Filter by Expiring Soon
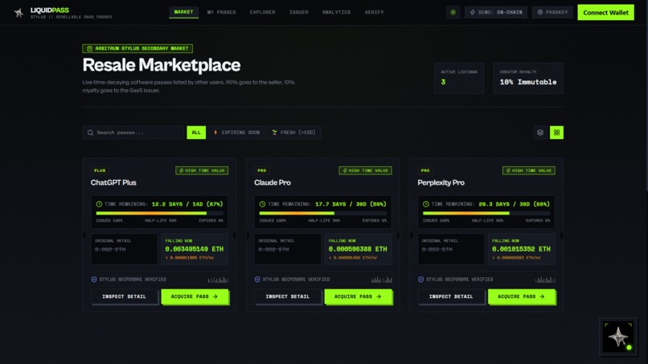 pyautogui.click(x=236, y=133)
